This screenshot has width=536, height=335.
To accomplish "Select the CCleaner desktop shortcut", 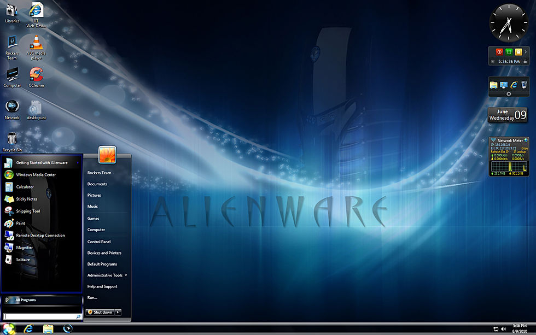I will [x=36, y=77].
